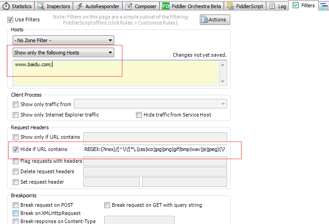Click the AutoResponder lightning bolt icon
This screenshot has width=329, height=224.
pyautogui.click(x=79, y=6)
